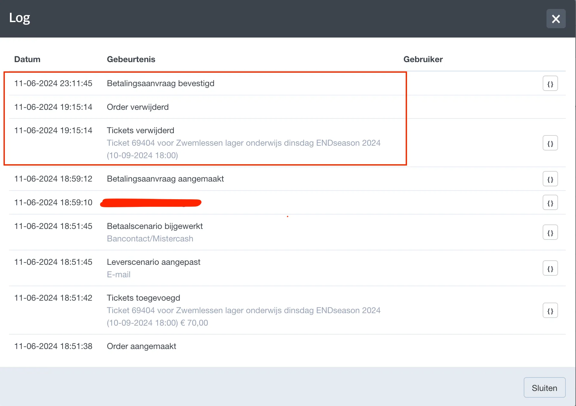
Task: Click the Order aangemaakt event text
Action: 141,346
